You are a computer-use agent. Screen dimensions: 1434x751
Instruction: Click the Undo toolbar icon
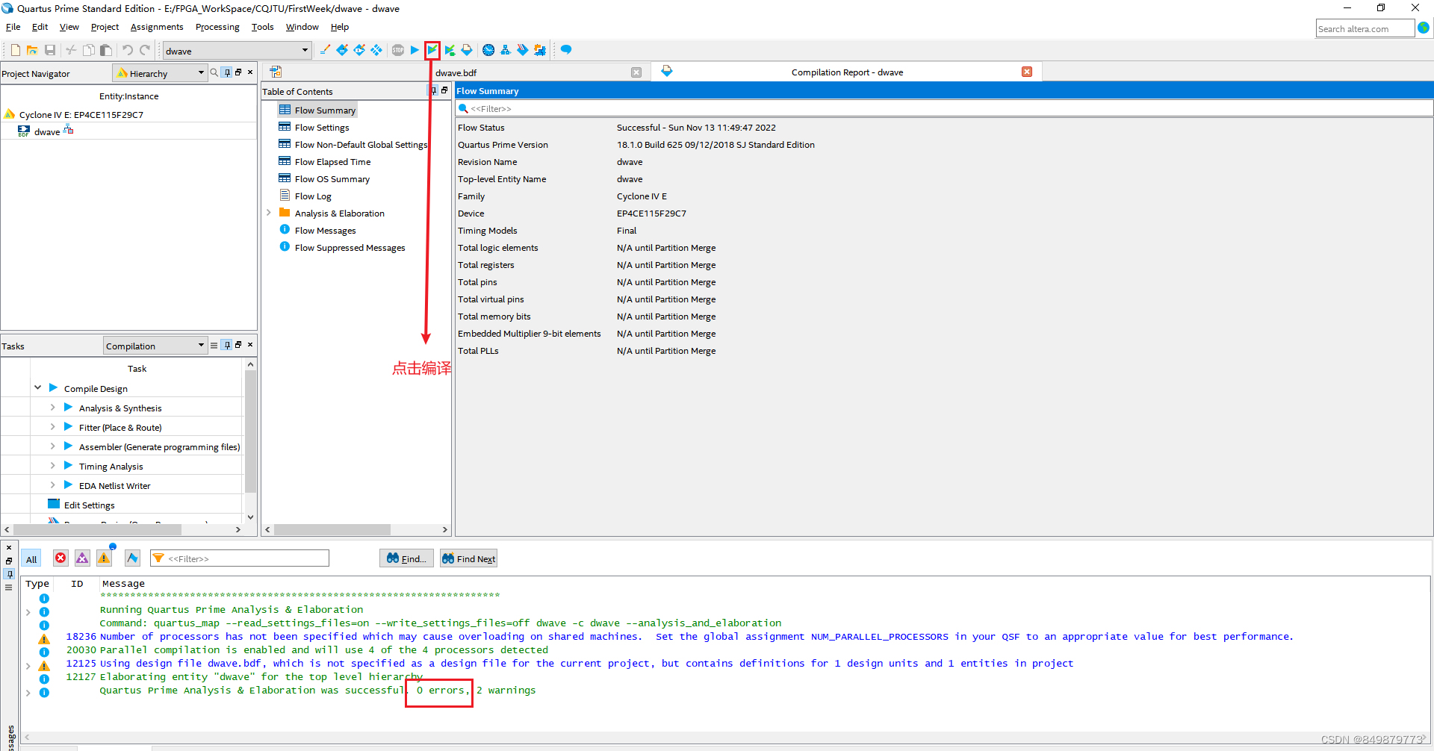coord(128,50)
